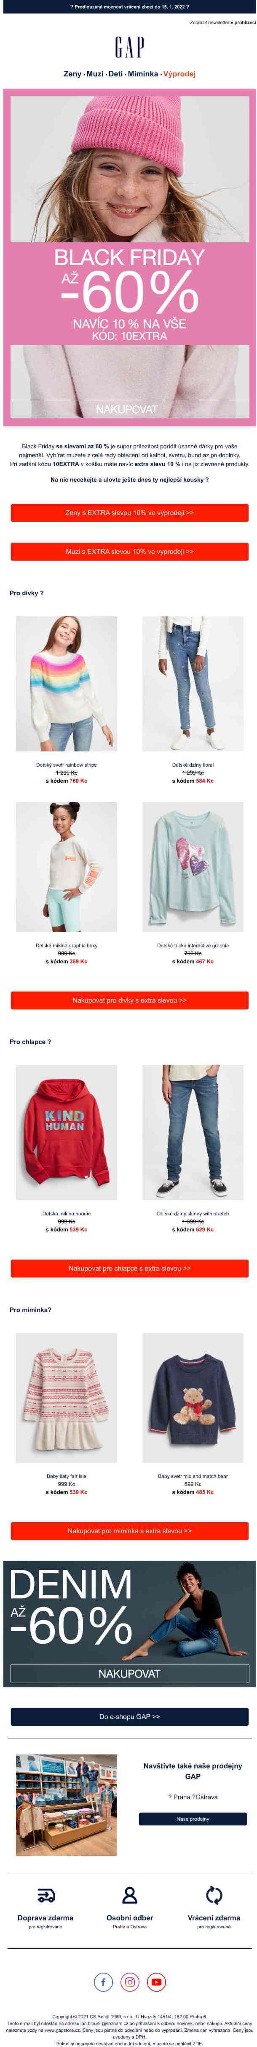The height and width of the screenshot is (2047, 257).
Task: Click the GAP logo at top
Action: [x=129, y=47]
